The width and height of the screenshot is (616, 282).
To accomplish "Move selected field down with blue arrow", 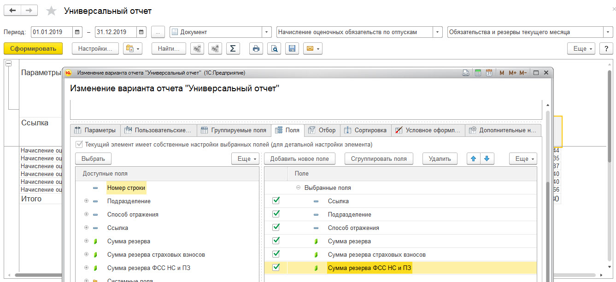I will (487, 159).
